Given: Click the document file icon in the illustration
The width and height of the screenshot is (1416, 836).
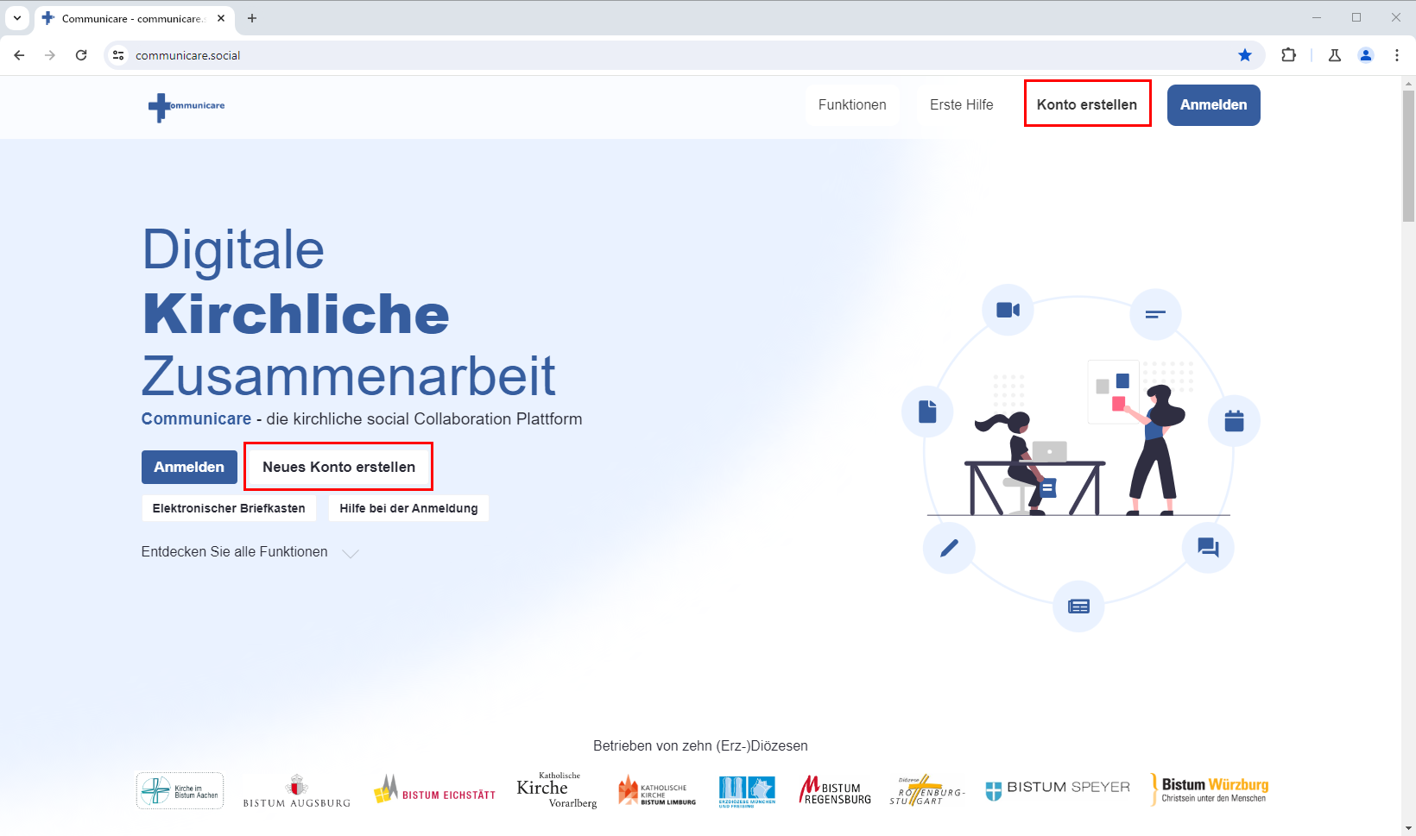Looking at the screenshot, I should coord(927,412).
